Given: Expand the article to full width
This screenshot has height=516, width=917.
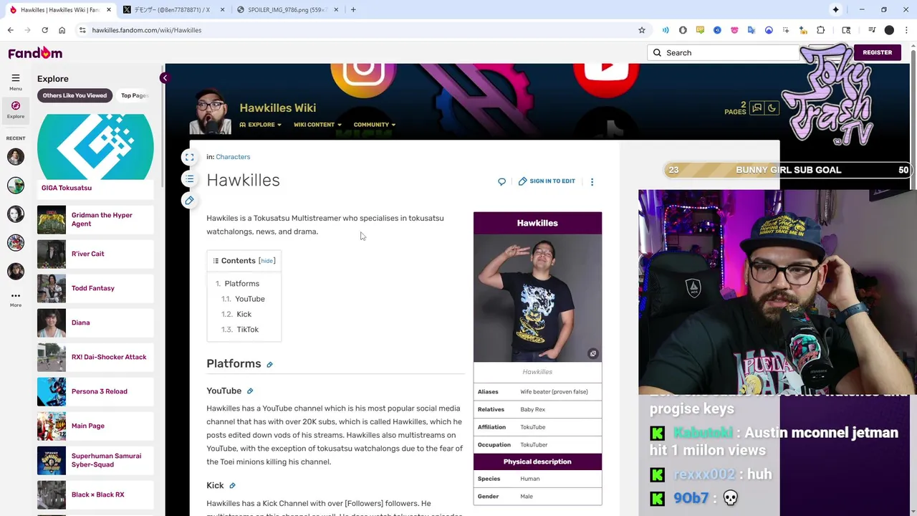Looking at the screenshot, I should (x=189, y=157).
